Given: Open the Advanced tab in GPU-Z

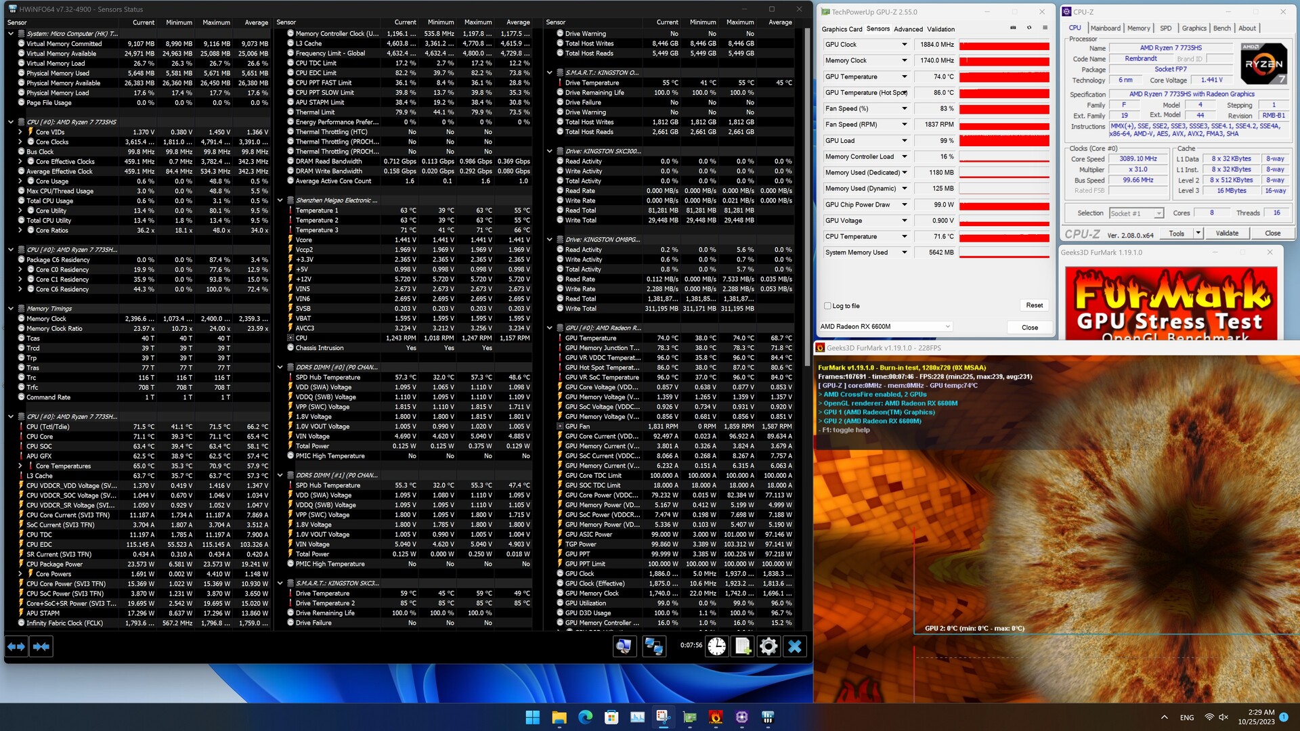Looking at the screenshot, I should click(x=907, y=29).
